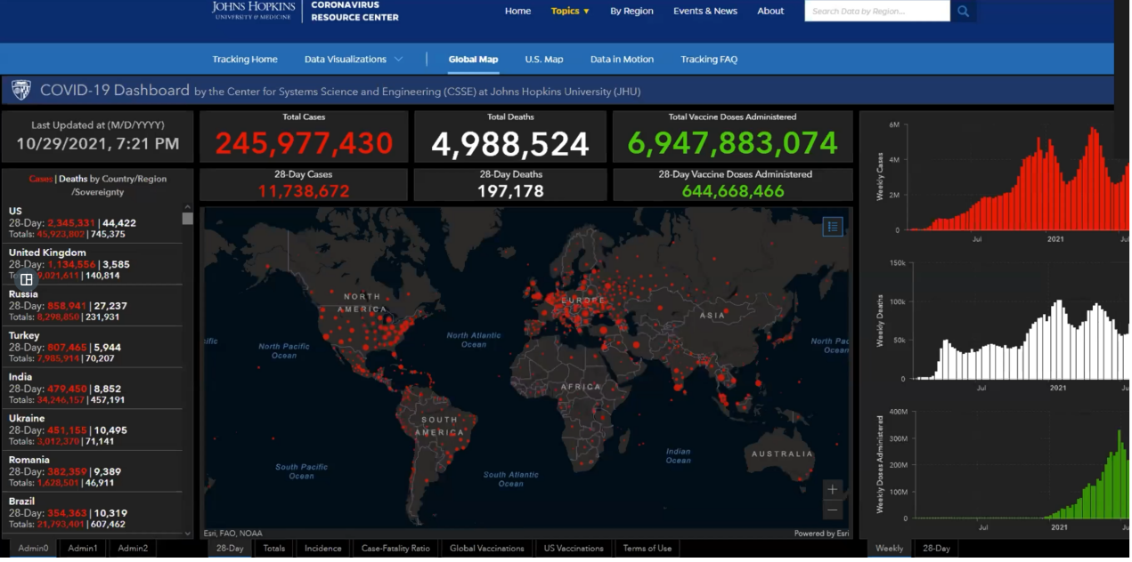The height and width of the screenshot is (562, 1132).
Task: Open the map legend list icon
Action: pos(833,227)
